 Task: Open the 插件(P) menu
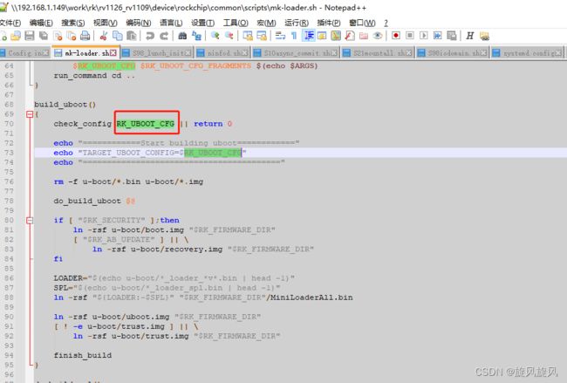(329, 23)
